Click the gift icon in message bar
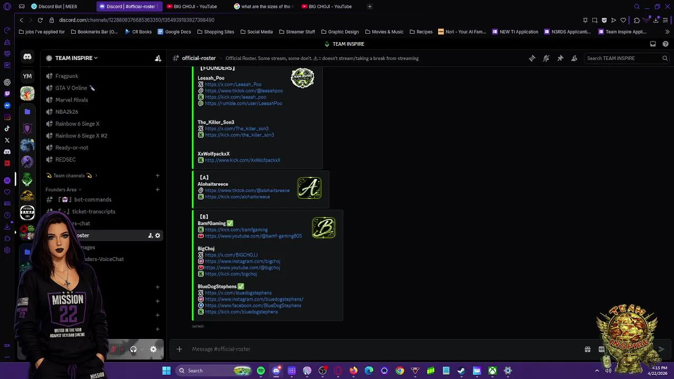 pos(588,349)
